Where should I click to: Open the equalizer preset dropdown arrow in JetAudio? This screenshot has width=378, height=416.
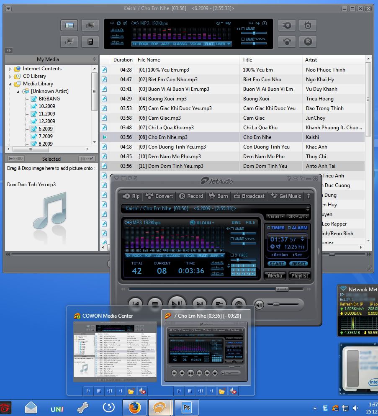[x=222, y=256]
